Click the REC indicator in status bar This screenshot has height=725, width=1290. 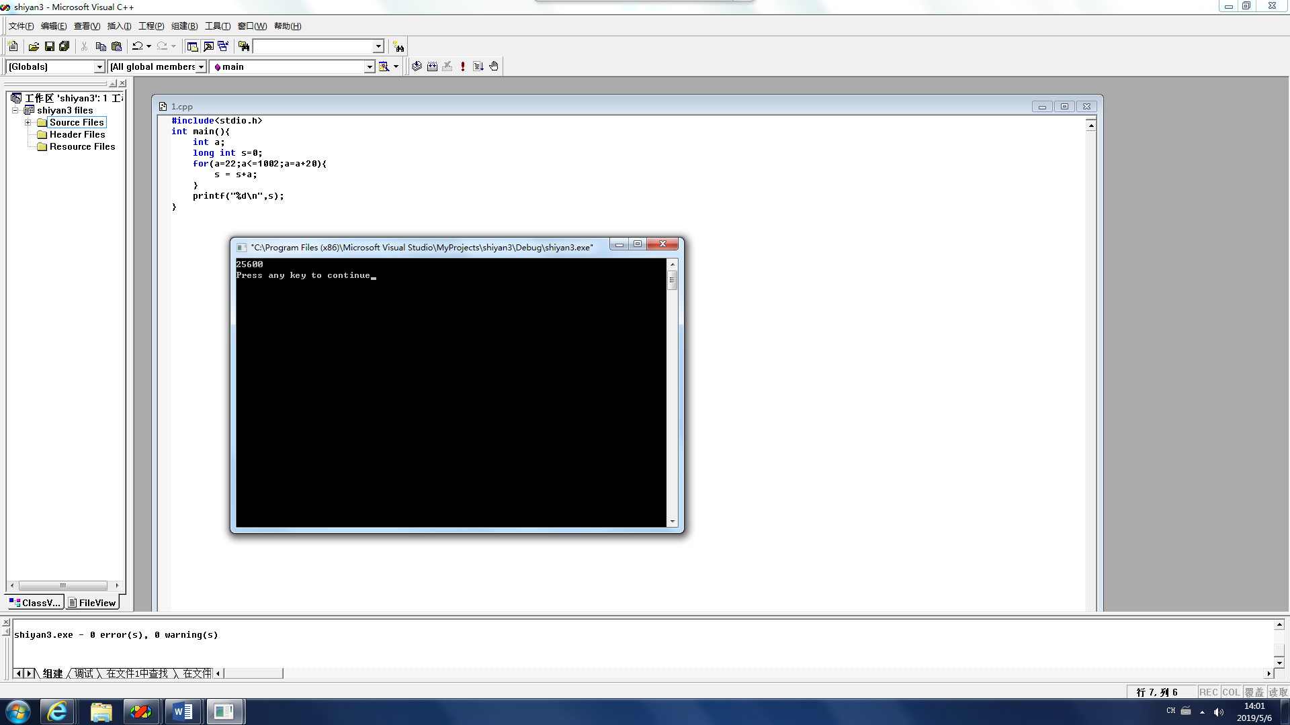(1208, 692)
